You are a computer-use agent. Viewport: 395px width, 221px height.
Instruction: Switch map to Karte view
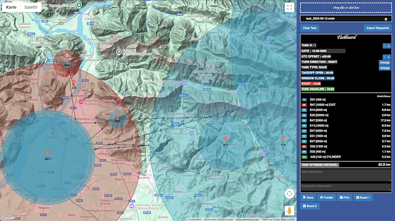click(x=11, y=7)
